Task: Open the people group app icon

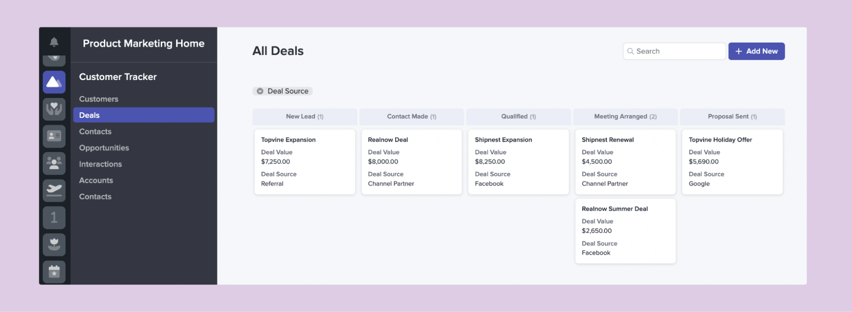Action: (54, 163)
